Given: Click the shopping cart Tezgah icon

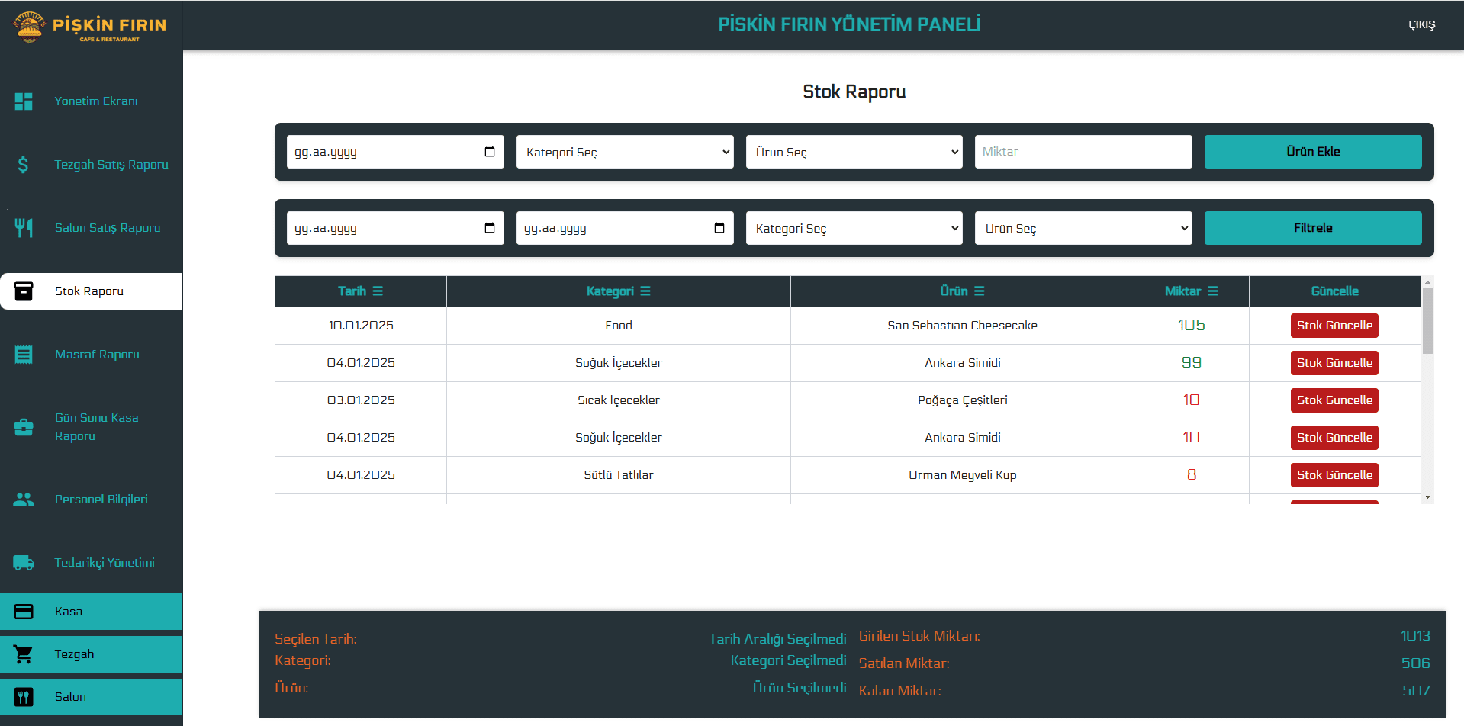Looking at the screenshot, I should [x=24, y=654].
